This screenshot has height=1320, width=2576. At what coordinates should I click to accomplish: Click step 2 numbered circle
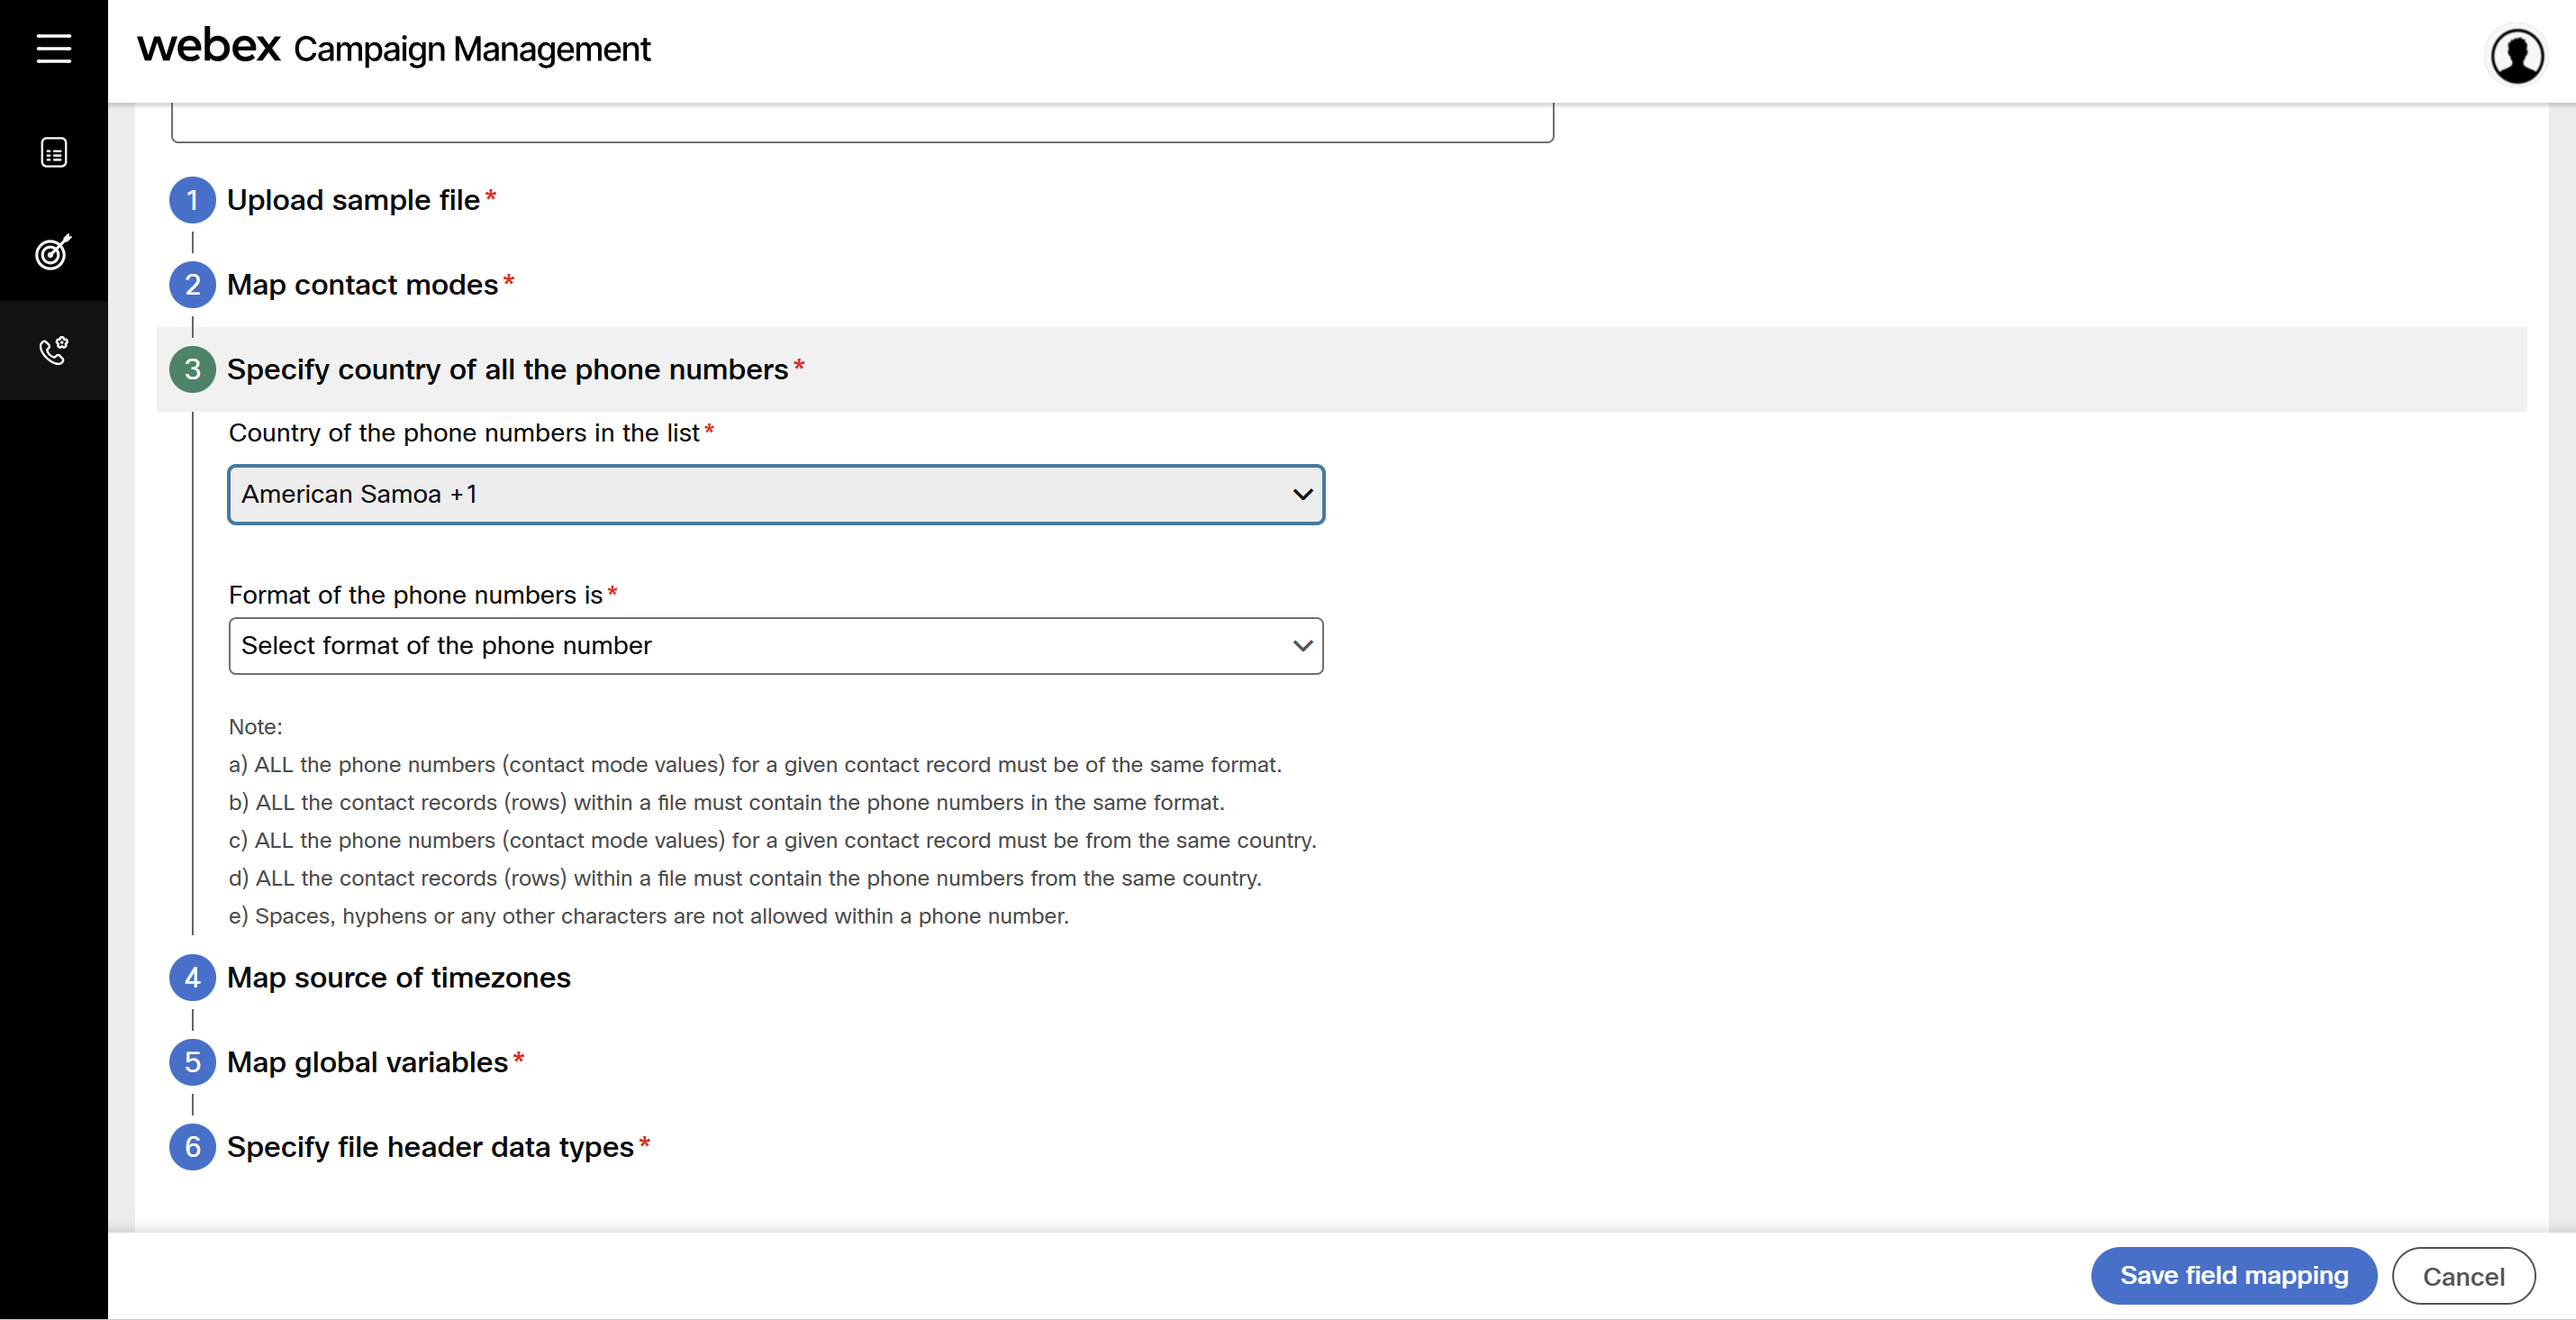pos(192,285)
